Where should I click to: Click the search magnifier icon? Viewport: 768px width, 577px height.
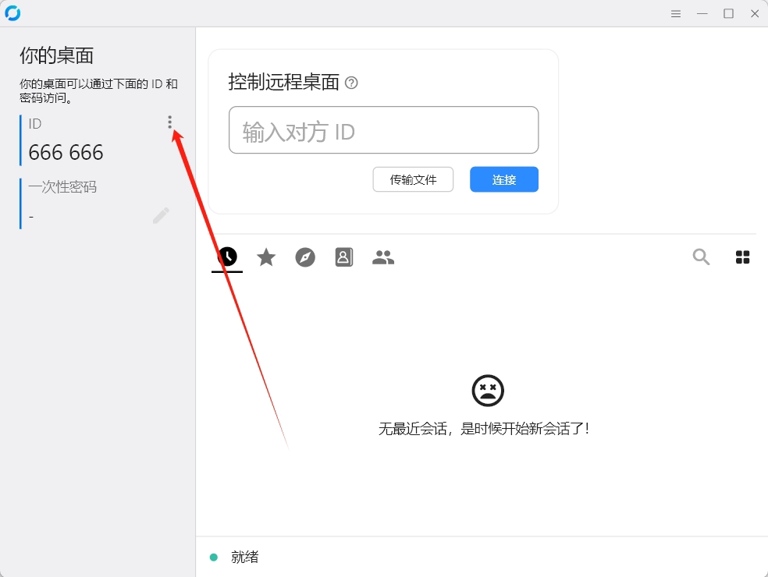pyautogui.click(x=701, y=257)
